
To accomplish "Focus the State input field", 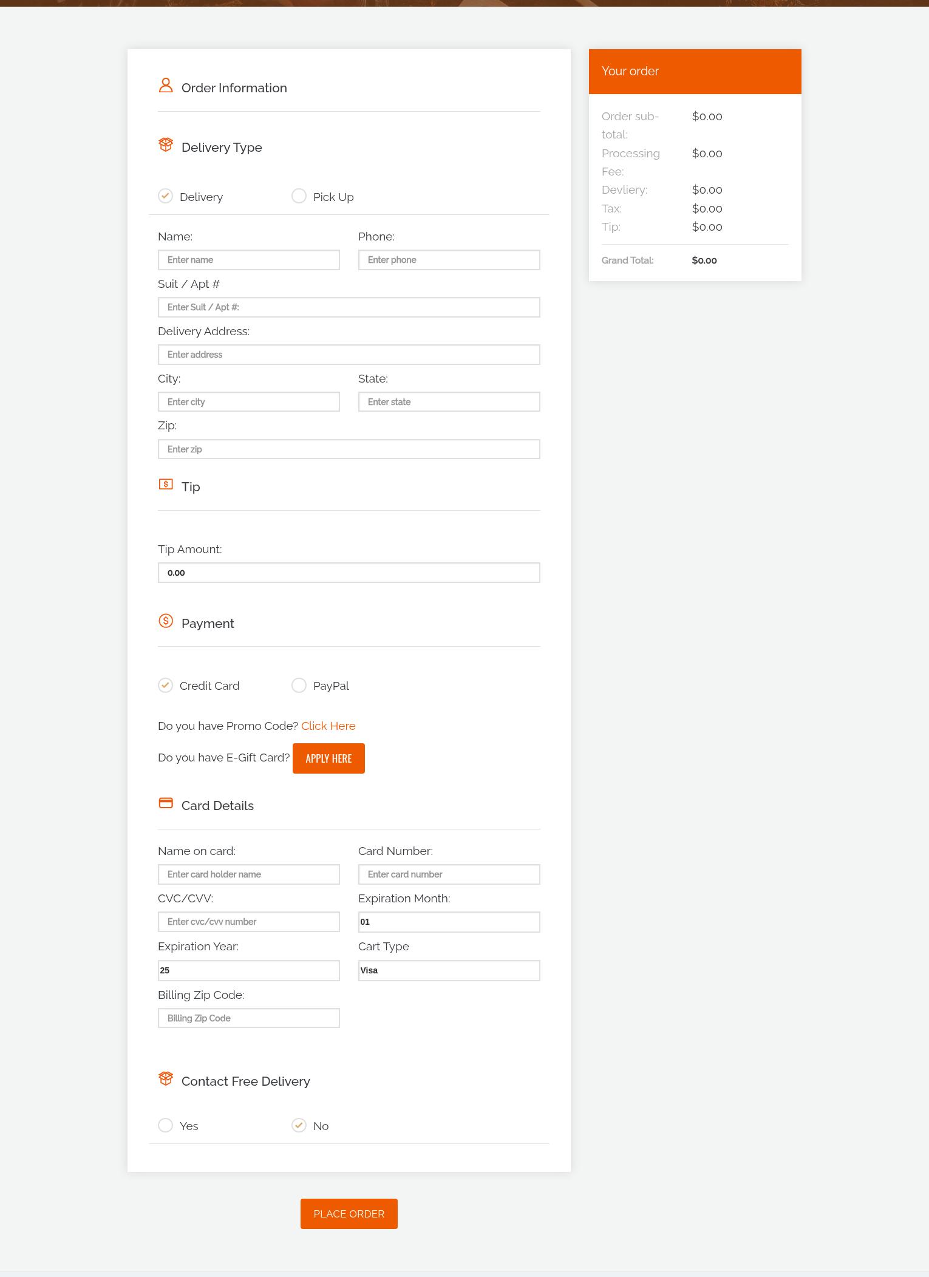I will click(x=449, y=402).
